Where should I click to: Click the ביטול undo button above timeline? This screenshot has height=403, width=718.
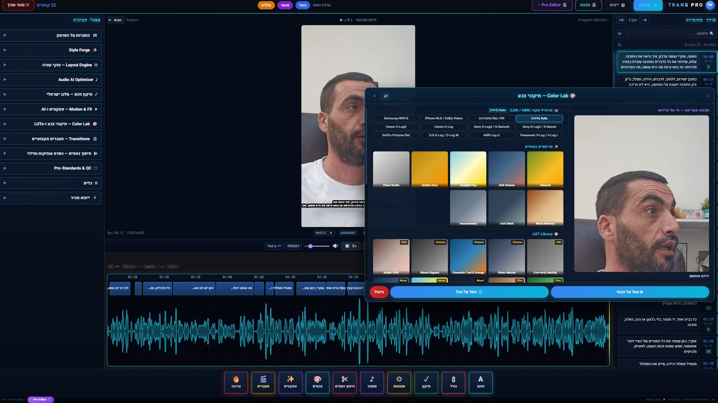click(x=274, y=246)
